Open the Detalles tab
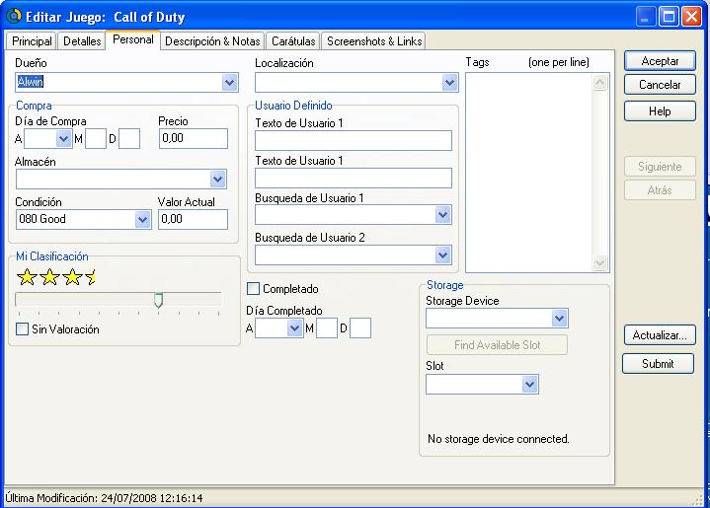 point(82,41)
